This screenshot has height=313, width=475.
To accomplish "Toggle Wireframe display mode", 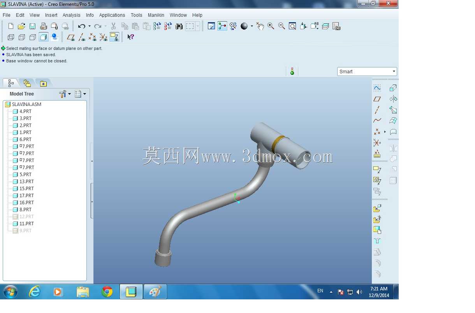I will pyautogui.click(x=11, y=37).
